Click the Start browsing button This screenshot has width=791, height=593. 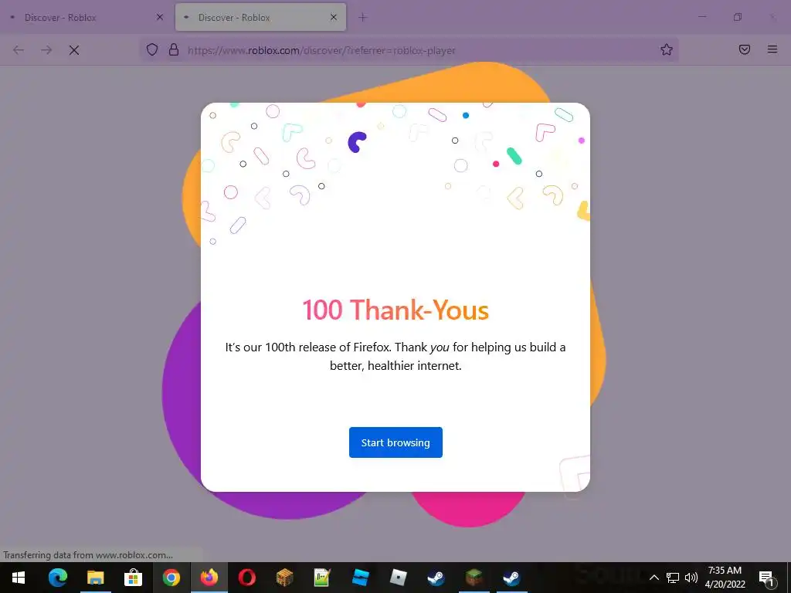[x=395, y=442]
